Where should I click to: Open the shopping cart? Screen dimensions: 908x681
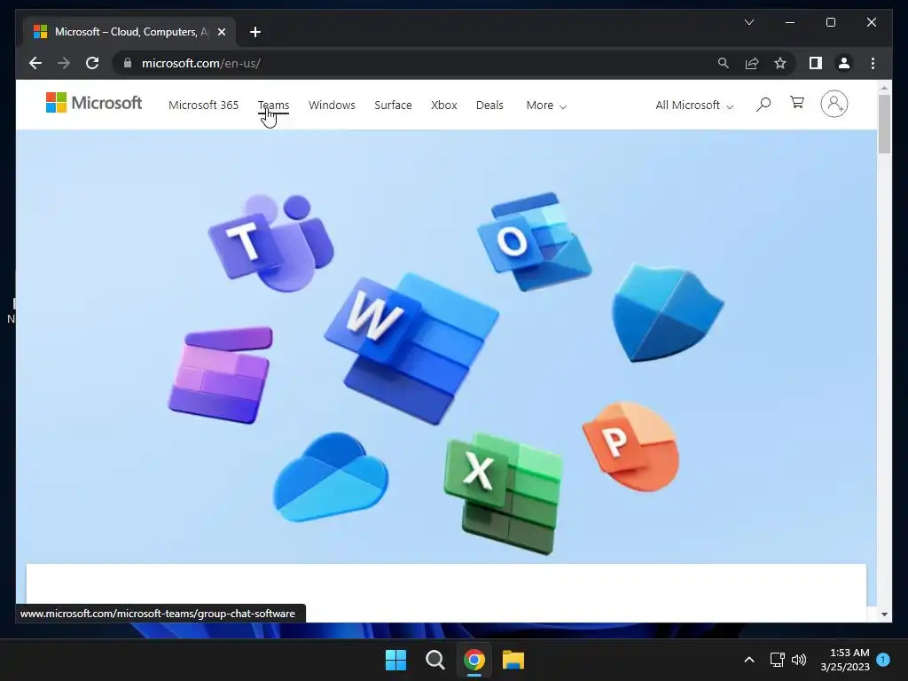tap(797, 103)
